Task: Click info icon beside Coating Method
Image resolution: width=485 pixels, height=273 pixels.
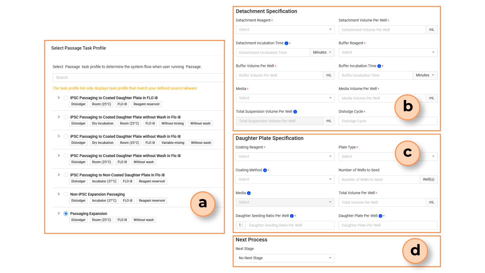Action: pos(265,170)
